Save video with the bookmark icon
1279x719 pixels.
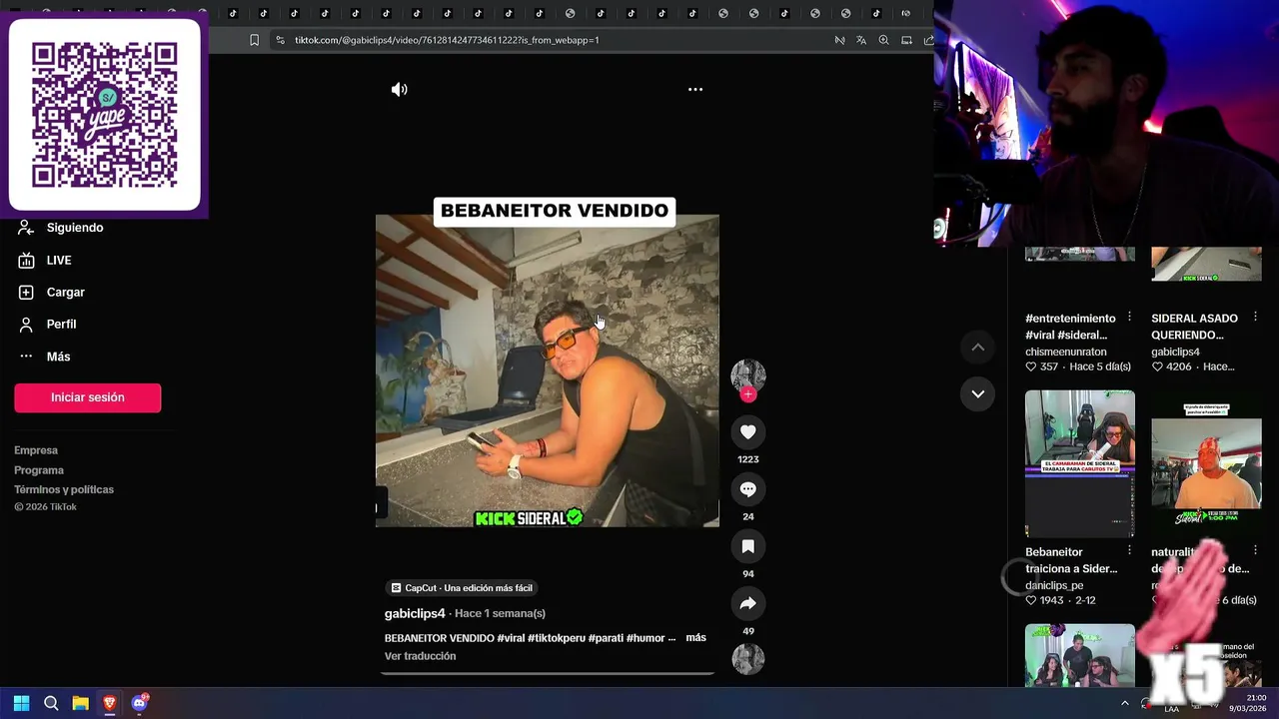pyautogui.click(x=747, y=546)
